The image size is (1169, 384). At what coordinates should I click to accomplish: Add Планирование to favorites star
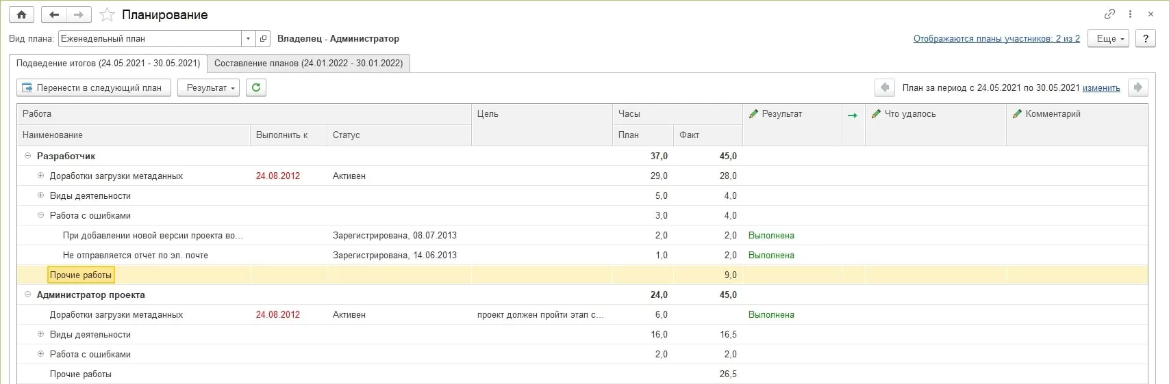coord(107,14)
